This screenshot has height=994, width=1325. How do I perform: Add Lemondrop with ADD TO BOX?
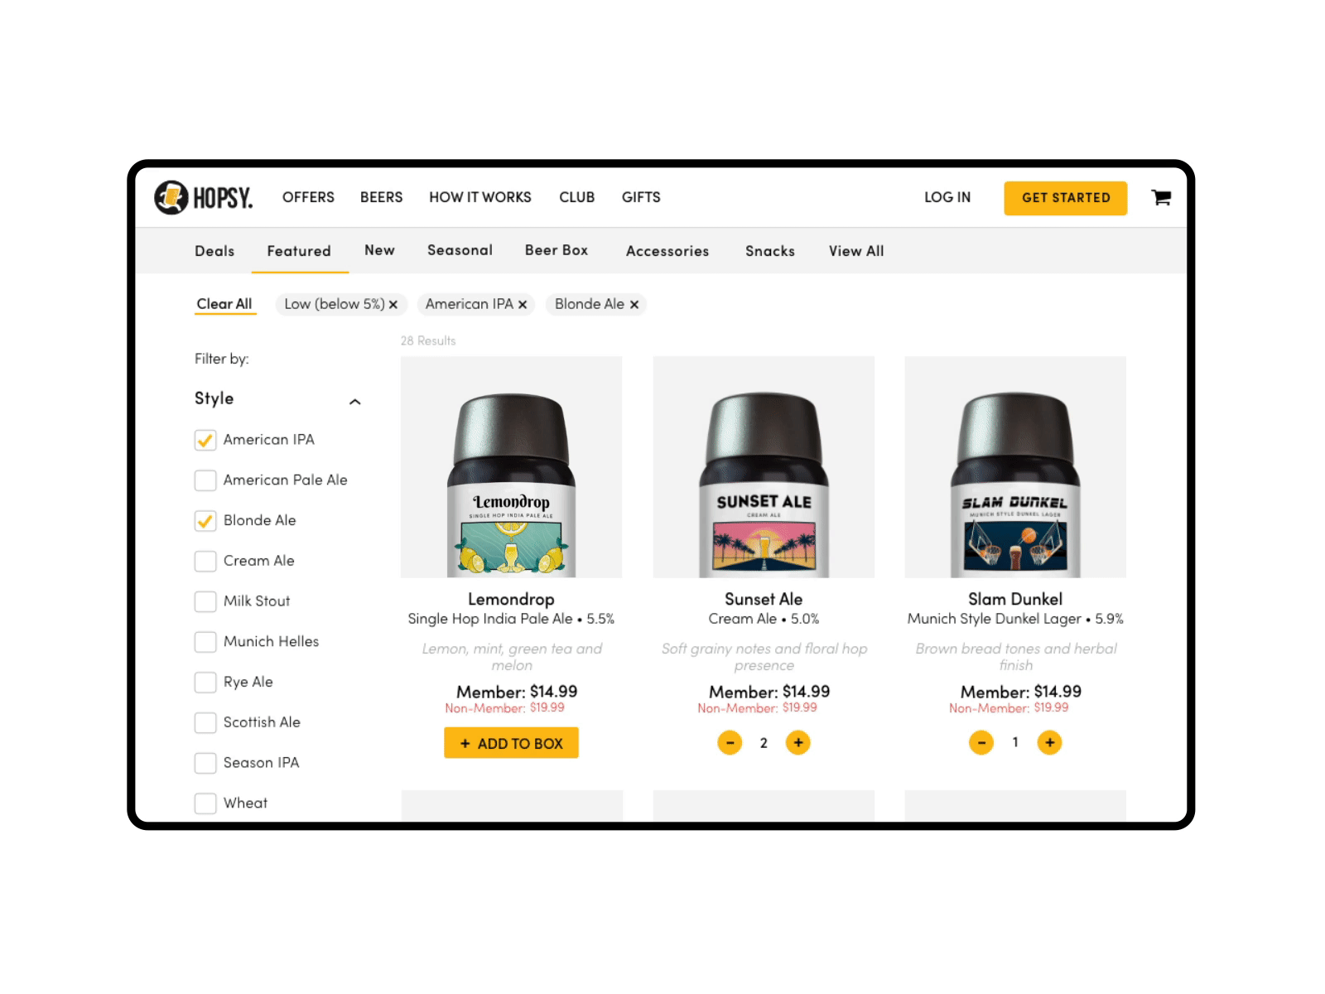(511, 743)
